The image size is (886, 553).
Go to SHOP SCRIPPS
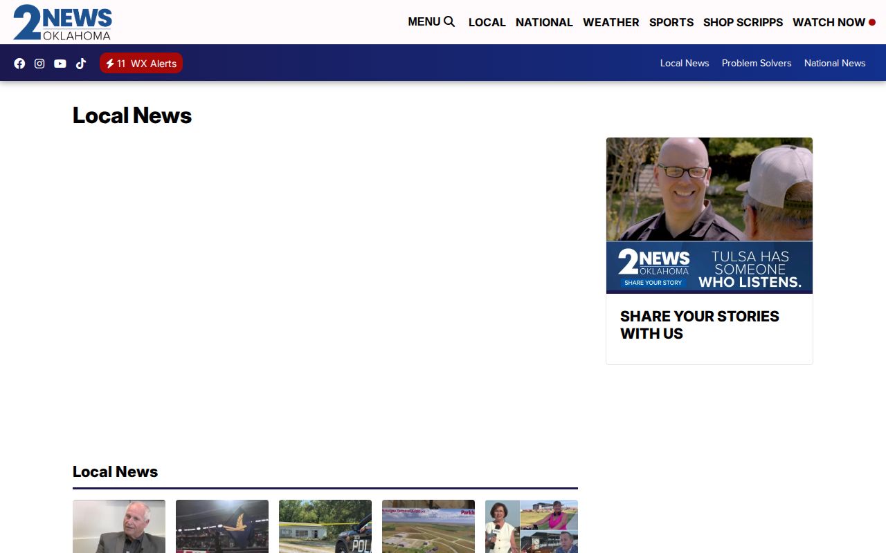743,22
